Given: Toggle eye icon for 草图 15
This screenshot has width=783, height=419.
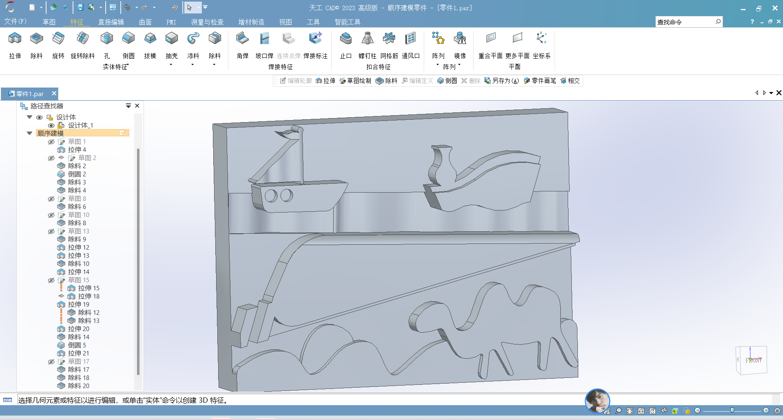Looking at the screenshot, I should (x=51, y=280).
